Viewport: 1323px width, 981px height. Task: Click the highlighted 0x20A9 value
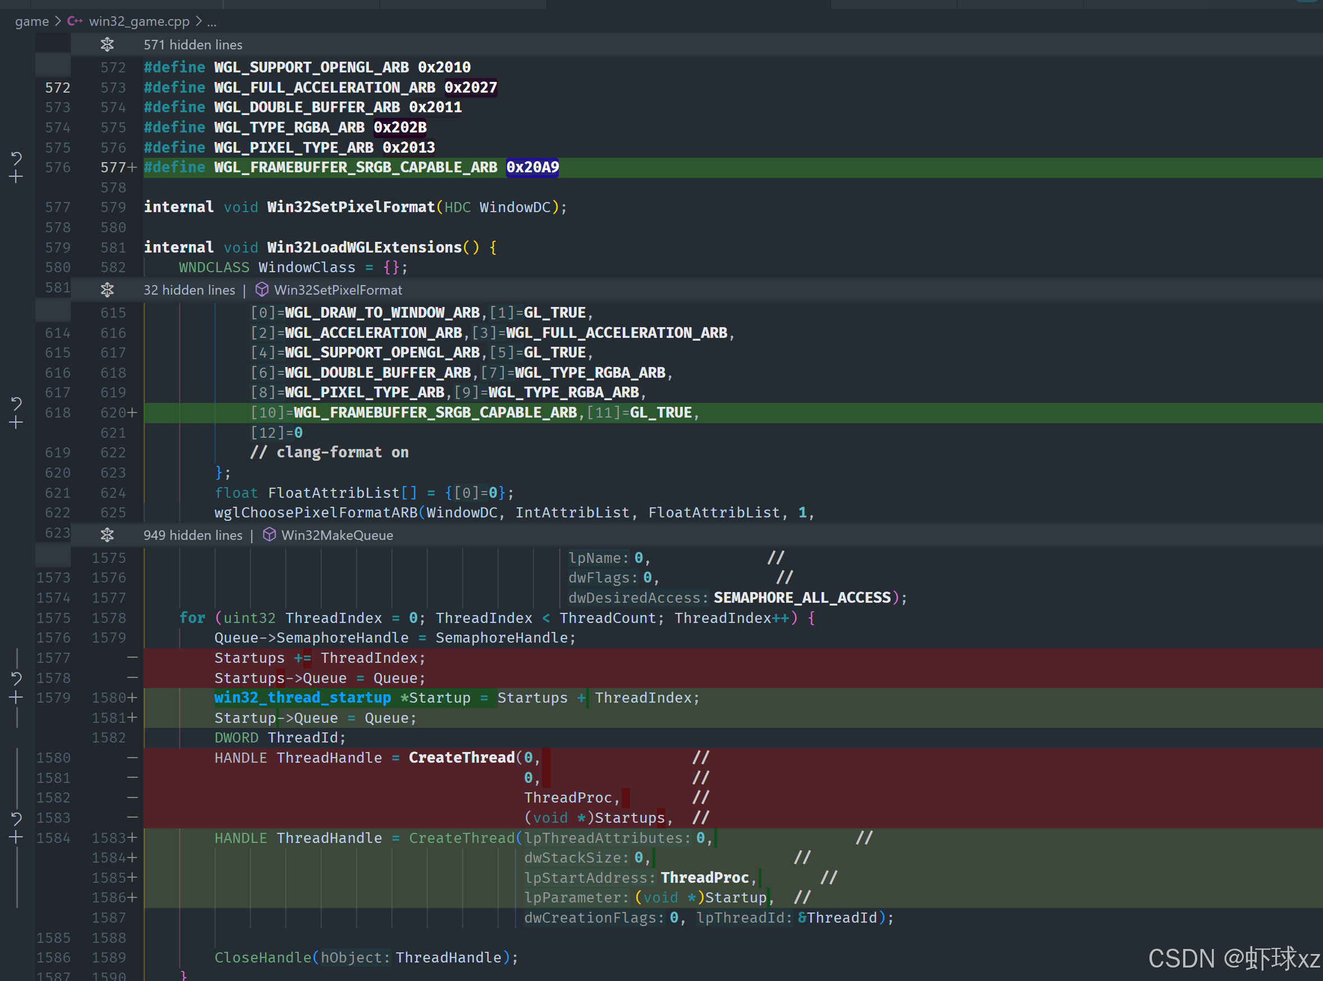(x=532, y=167)
